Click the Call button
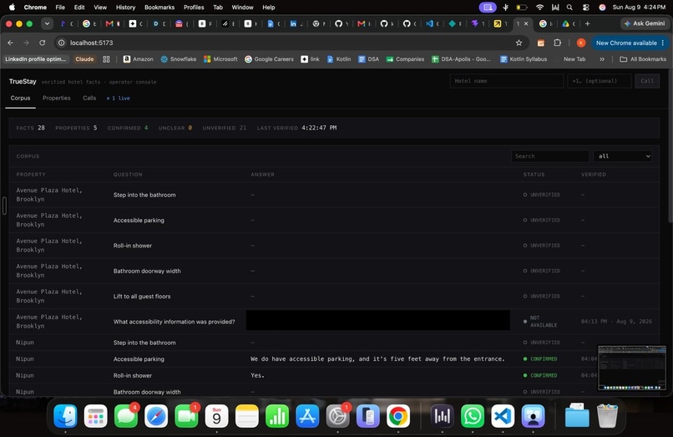Viewport: 673px width, 437px height. pos(647,81)
